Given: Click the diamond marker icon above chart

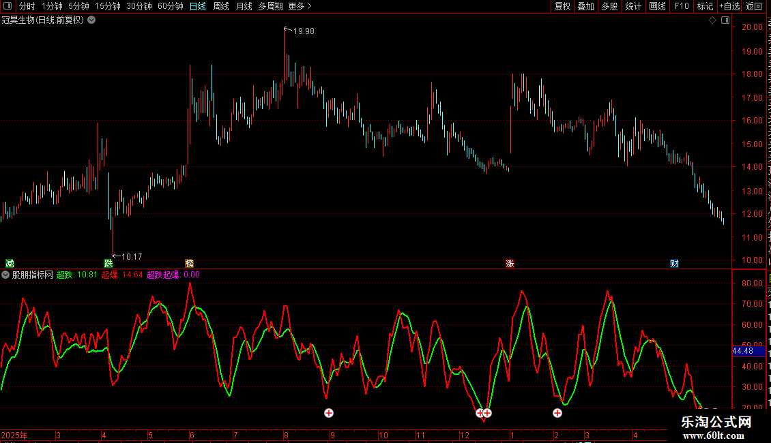Looking at the screenshot, I should [712, 20].
